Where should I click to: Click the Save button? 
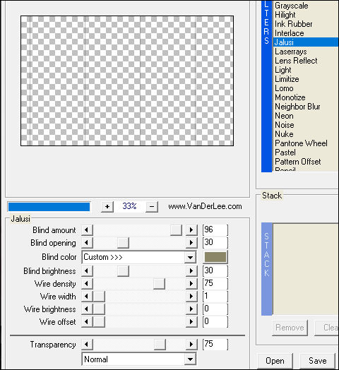pyautogui.click(x=318, y=361)
